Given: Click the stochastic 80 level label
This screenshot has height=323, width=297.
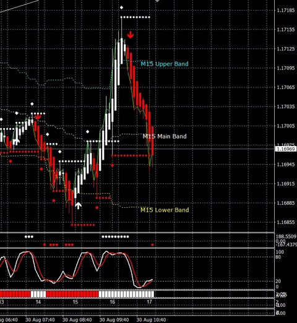Looking at the screenshot, I should [278, 257].
